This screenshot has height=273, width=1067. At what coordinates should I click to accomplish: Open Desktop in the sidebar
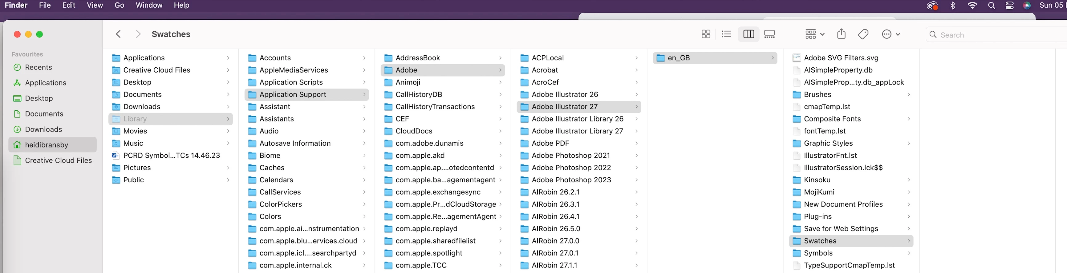click(52, 98)
